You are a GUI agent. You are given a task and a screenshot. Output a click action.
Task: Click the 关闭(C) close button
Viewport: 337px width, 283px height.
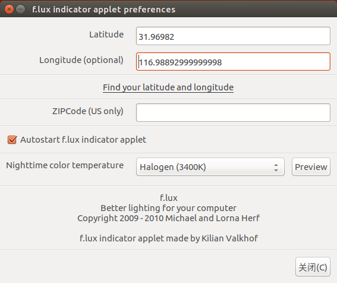pos(313,267)
